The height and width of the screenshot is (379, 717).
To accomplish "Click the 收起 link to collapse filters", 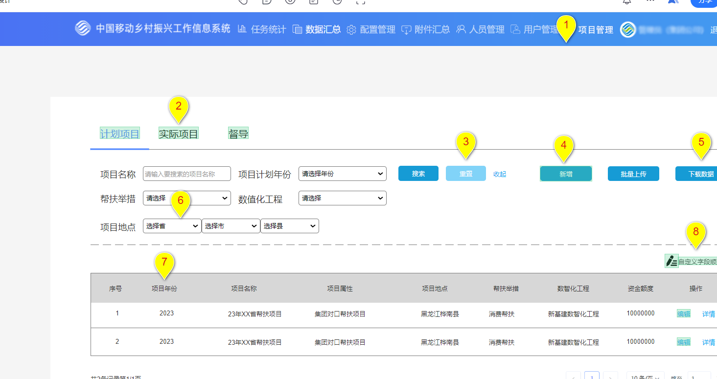I will click(500, 174).
